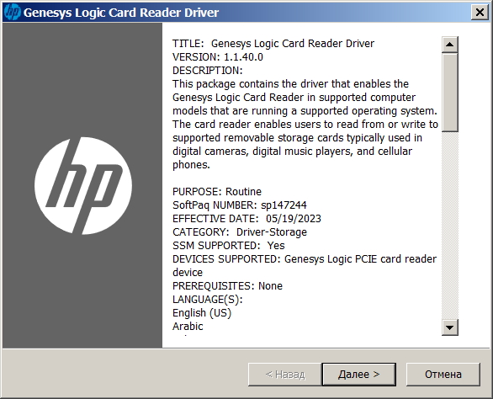Click the Далее > button
Screen dimensions: 493x399
coord(358,374)
